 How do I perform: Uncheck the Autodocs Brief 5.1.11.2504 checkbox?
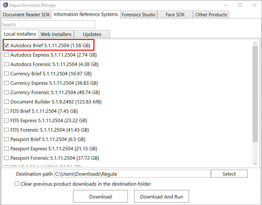(x=7, y=46)
